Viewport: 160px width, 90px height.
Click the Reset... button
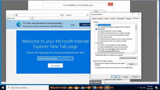point(132,64)
